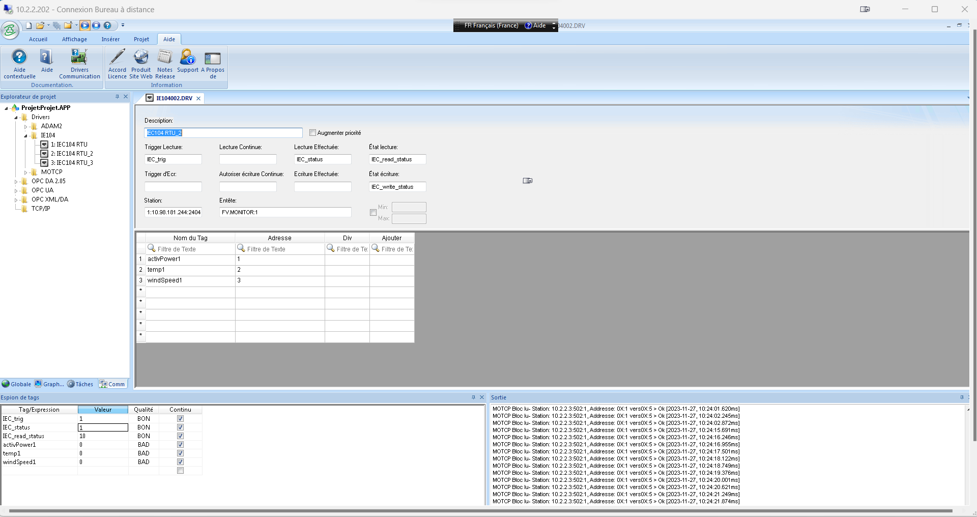The width and height of the screenshot is (977, 517).
Task: Enable the Augmenter priorité checkbox
Action: (312, 133)
